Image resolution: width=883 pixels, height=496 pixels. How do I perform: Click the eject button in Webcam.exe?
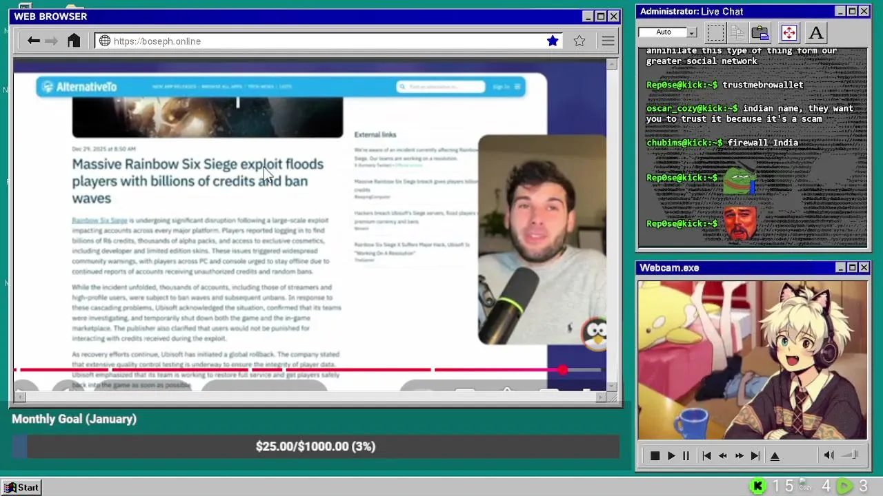click(x=775, y=455)
